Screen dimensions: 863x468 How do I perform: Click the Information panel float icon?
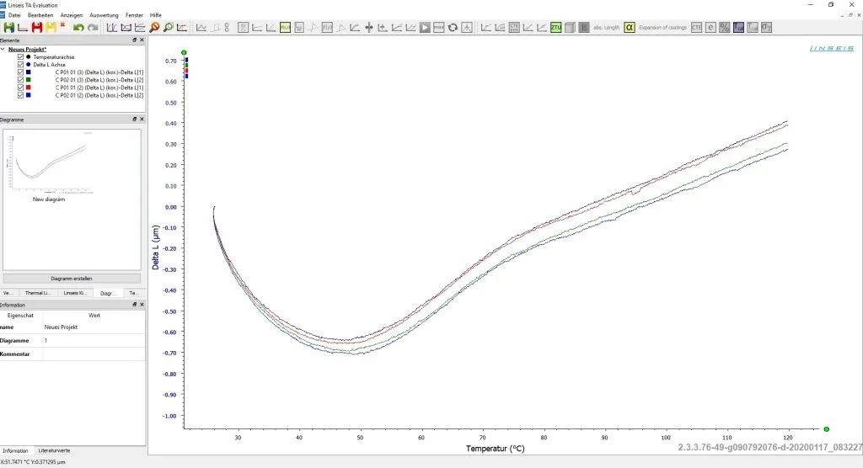(134, 304)
